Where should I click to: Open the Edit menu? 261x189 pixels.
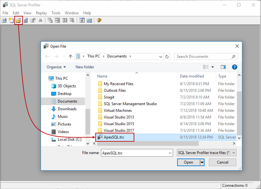[x=16, y=13]
